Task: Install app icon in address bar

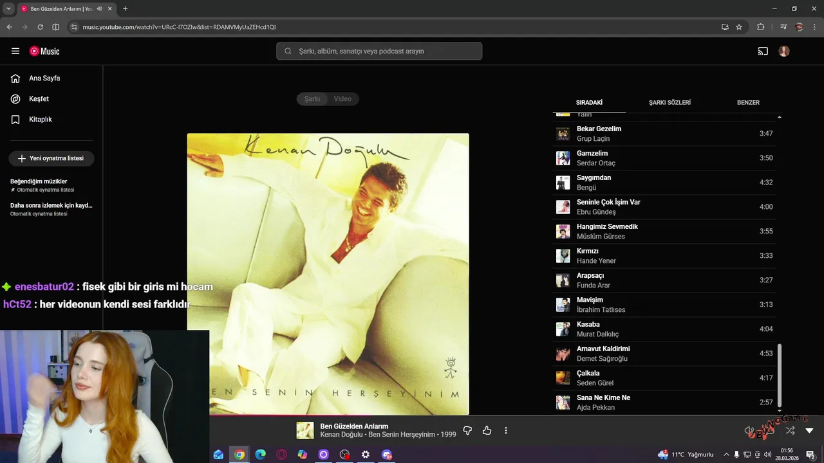Action: pos(725,27)
